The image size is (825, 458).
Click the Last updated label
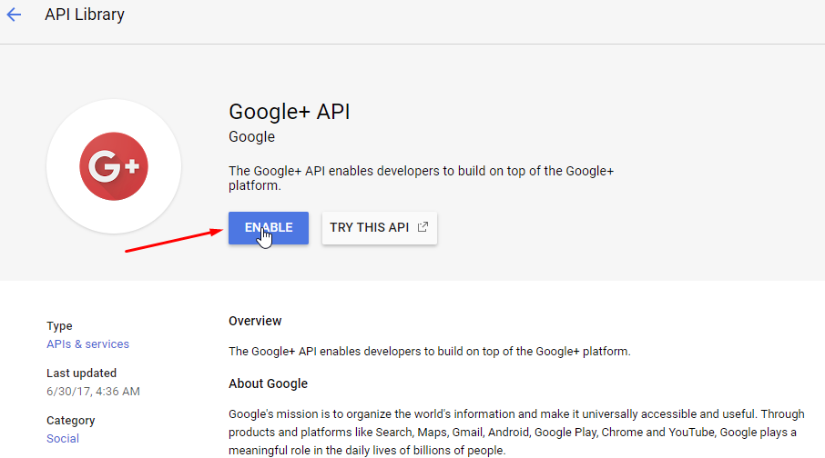[x=81, y=373]
